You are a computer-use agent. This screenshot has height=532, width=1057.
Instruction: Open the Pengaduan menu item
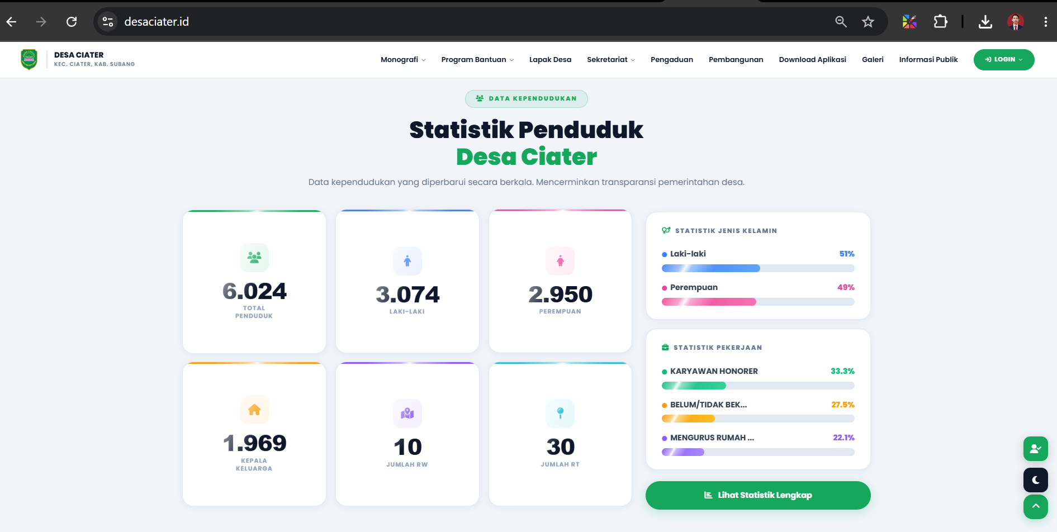pos(672,60)
